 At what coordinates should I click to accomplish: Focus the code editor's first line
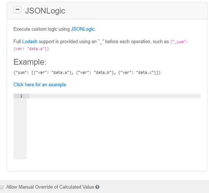[113, 96]
